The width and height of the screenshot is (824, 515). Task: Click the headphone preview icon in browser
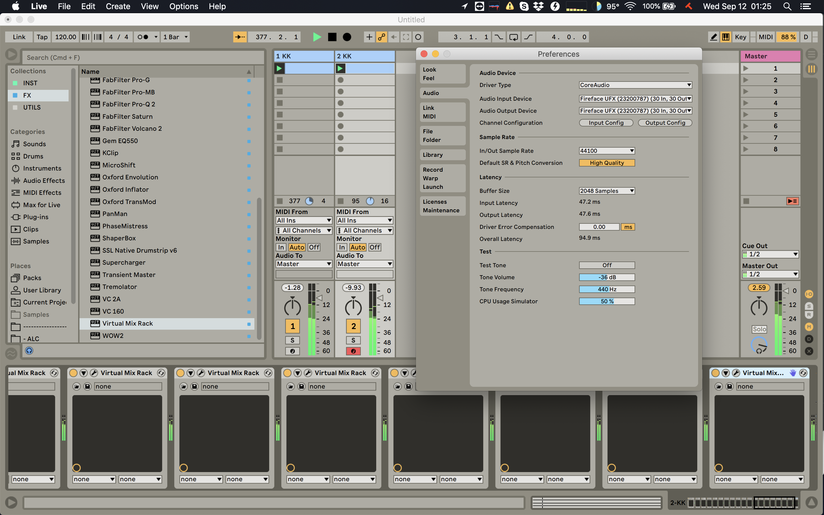[29, 350]
